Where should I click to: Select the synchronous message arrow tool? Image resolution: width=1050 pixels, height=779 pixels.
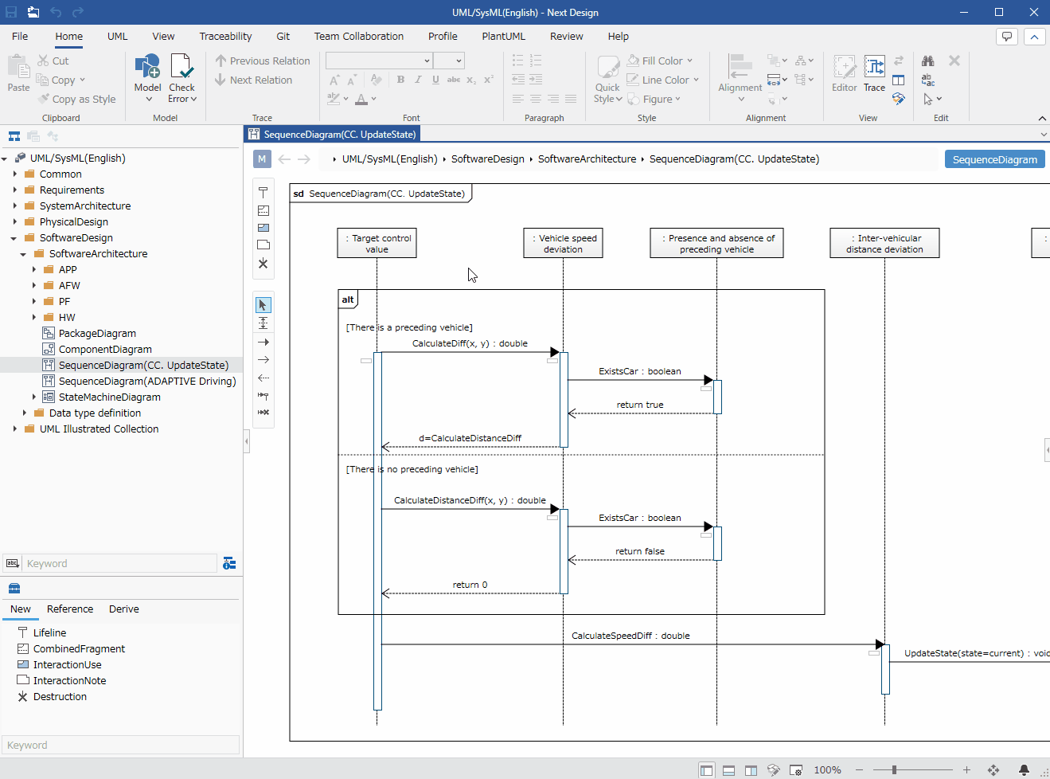(263, 342)
